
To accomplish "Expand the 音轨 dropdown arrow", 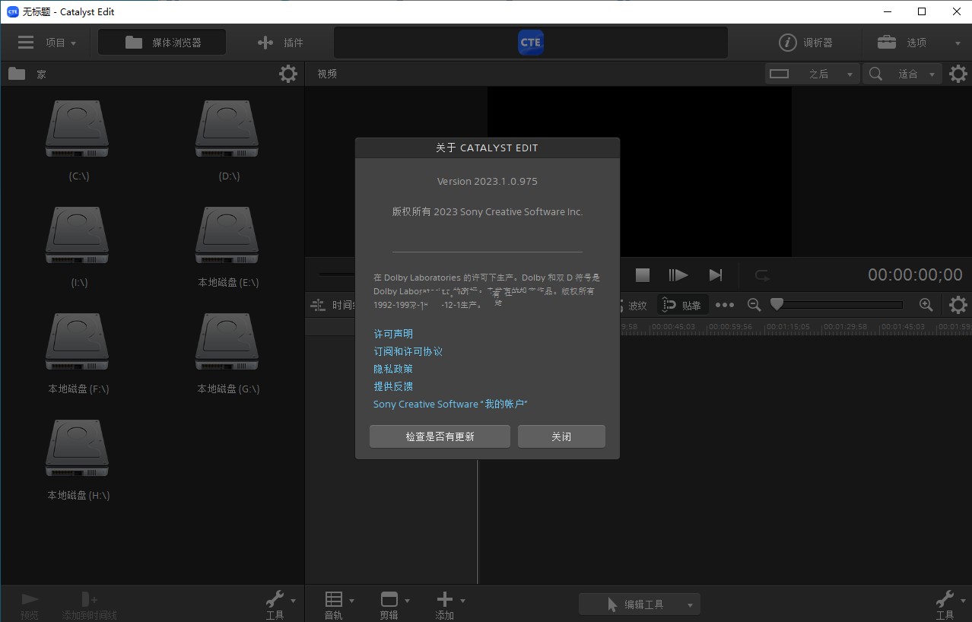I will pos(351,600).
